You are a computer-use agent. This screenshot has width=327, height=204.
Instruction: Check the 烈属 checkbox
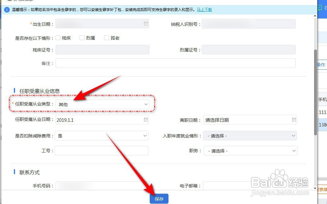coord(82,38)
